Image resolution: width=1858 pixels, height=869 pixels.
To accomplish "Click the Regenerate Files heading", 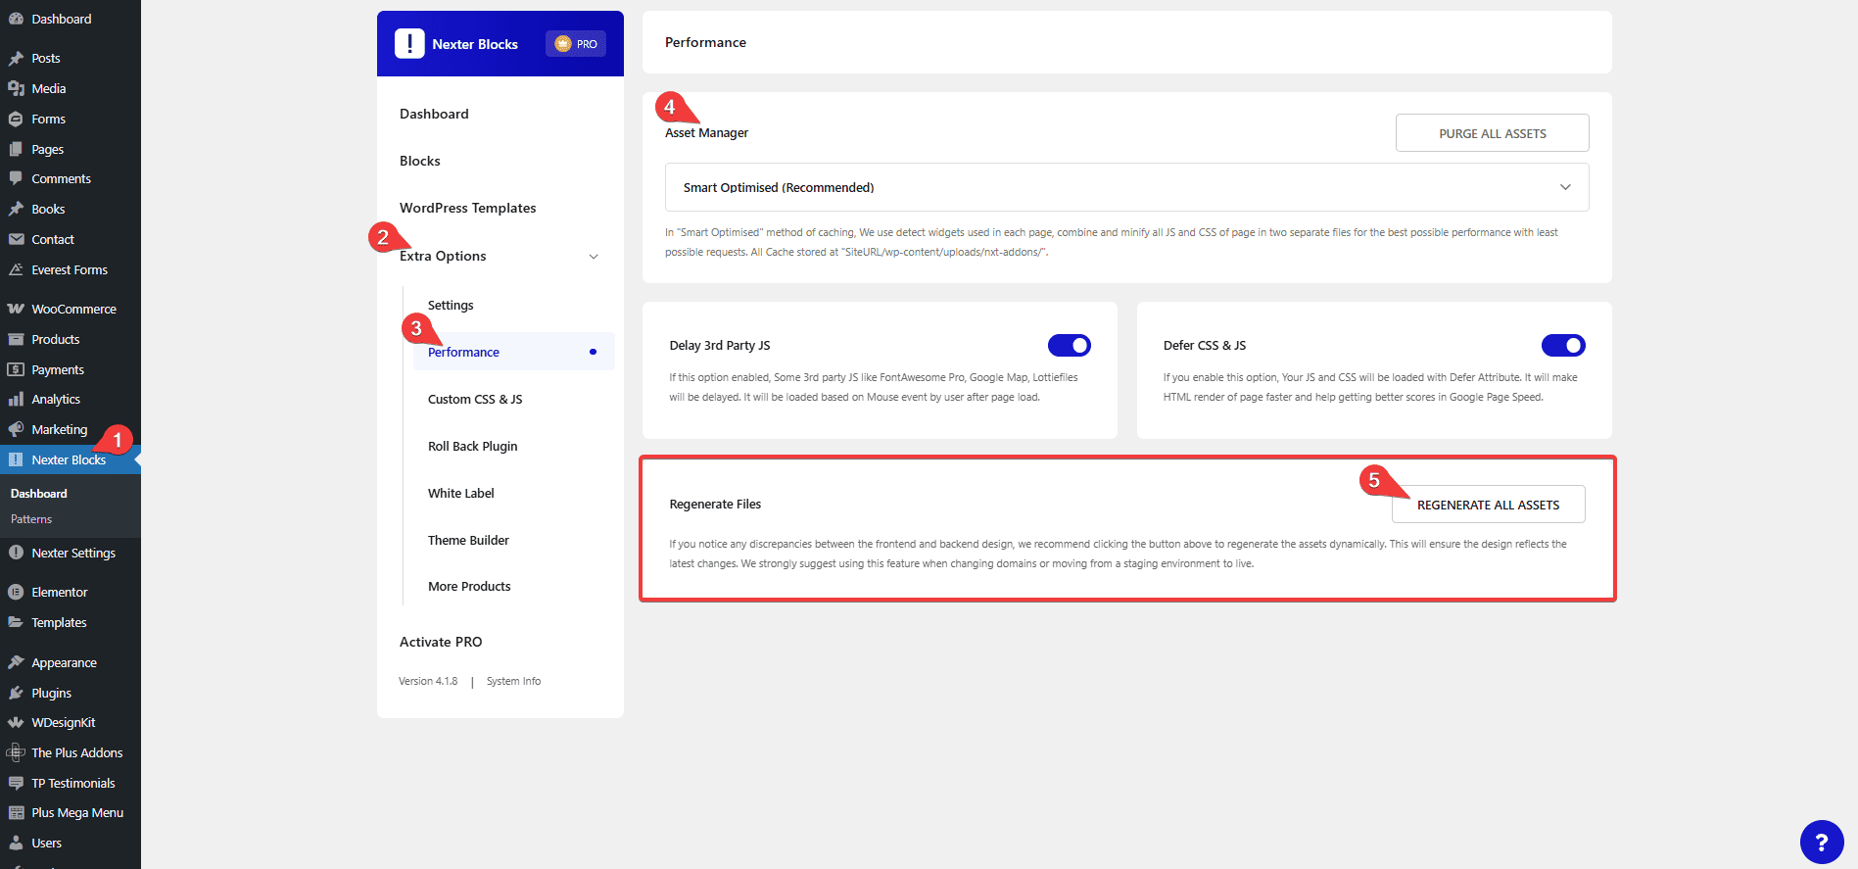I will (x=715, y=505).
